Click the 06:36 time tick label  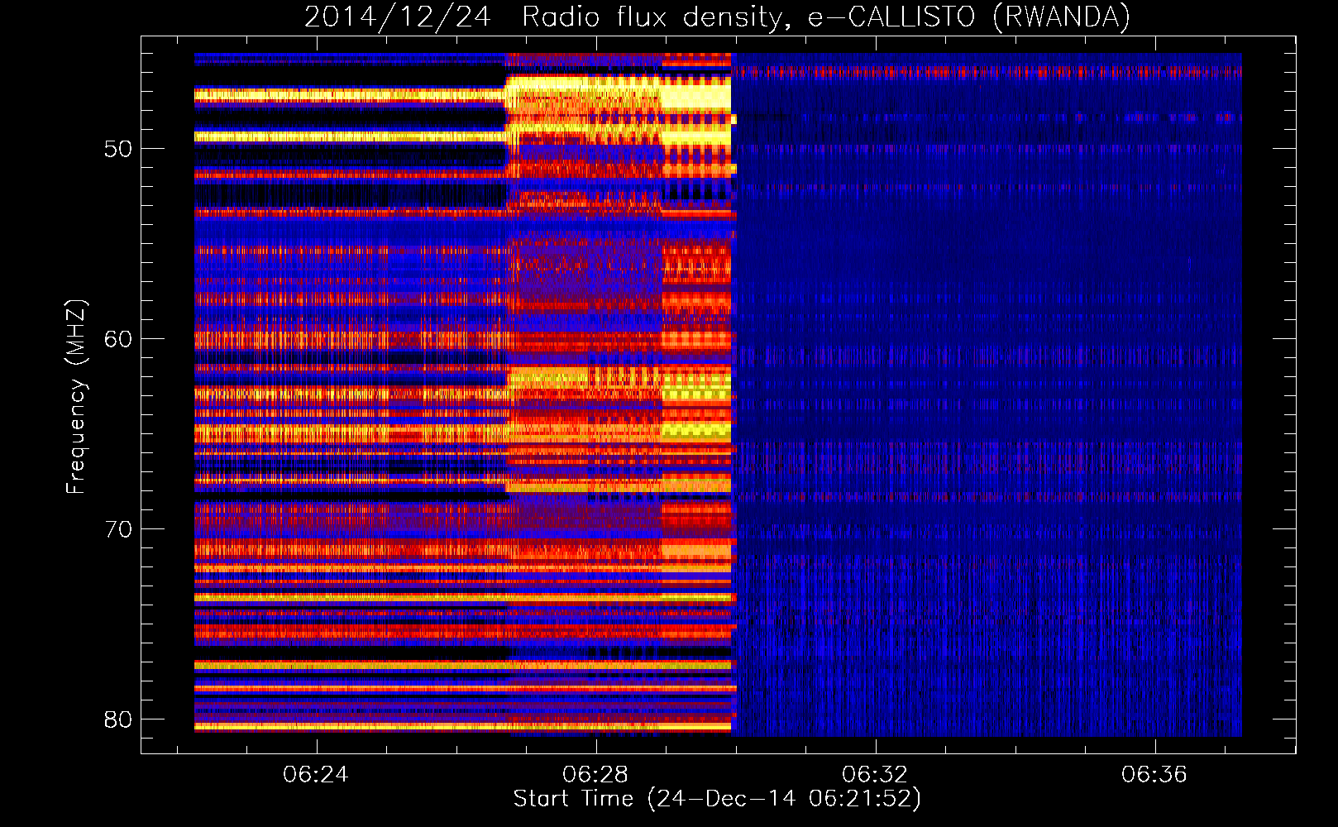point(1154,774)
